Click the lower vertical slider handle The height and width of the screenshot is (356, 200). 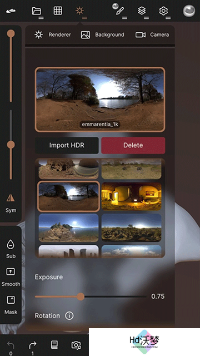tap(11, 145)
